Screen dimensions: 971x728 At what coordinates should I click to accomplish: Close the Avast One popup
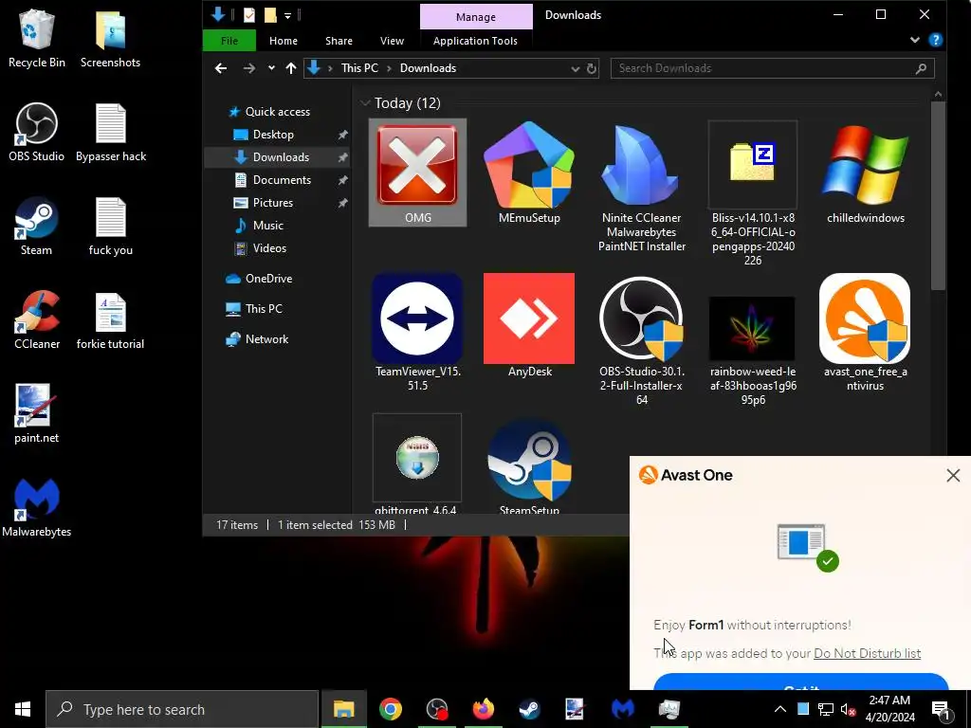pyautogui.click(x=953, y=476)
